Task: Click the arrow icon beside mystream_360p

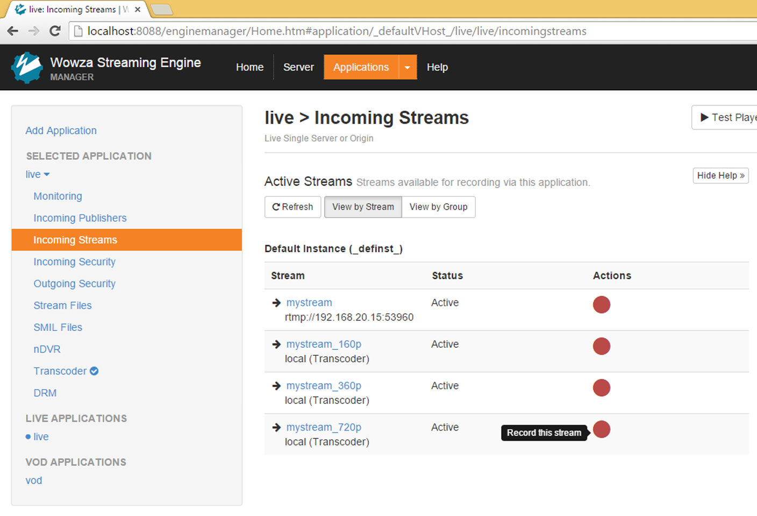Action: pyautogui.click(x=276, y=386)
